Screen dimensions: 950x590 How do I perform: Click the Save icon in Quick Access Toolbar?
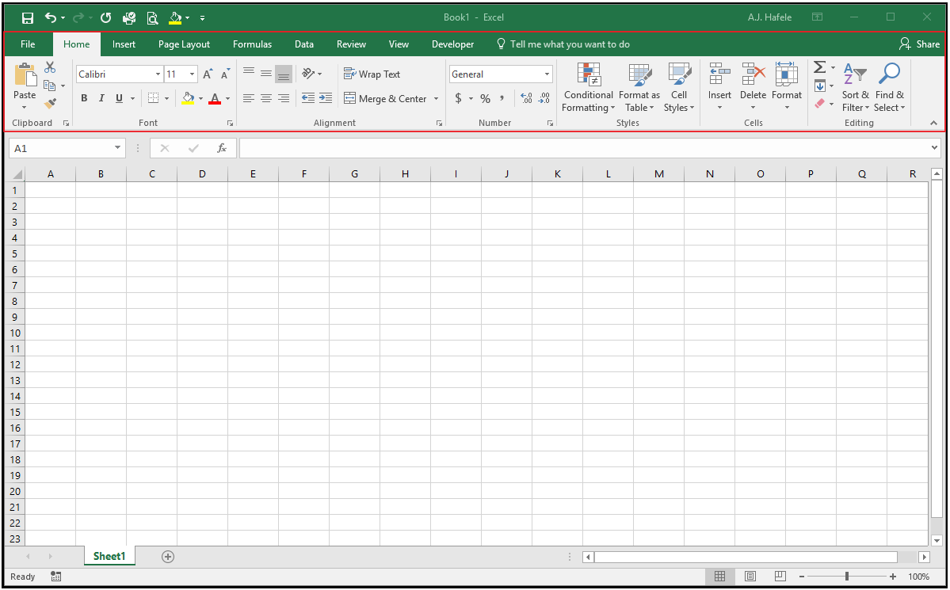click(27, 17)
